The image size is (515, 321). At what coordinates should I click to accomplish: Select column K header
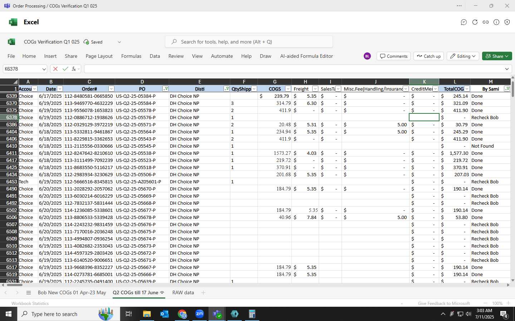(x=424, y=82)
